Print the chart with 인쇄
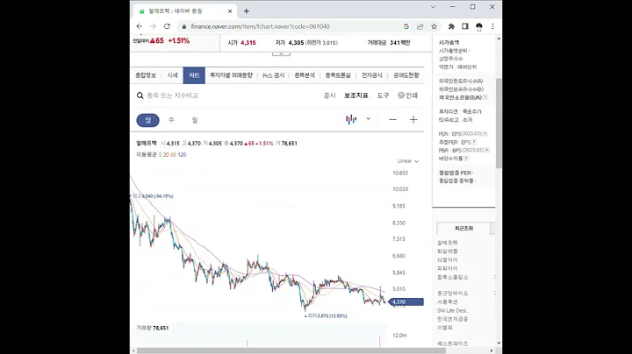Screen dimensions: 632x354 (x=407, y=96)
